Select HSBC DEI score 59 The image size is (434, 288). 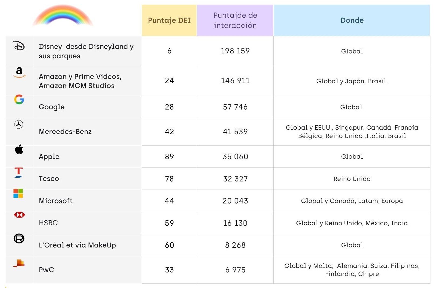(x=169, y=223)
